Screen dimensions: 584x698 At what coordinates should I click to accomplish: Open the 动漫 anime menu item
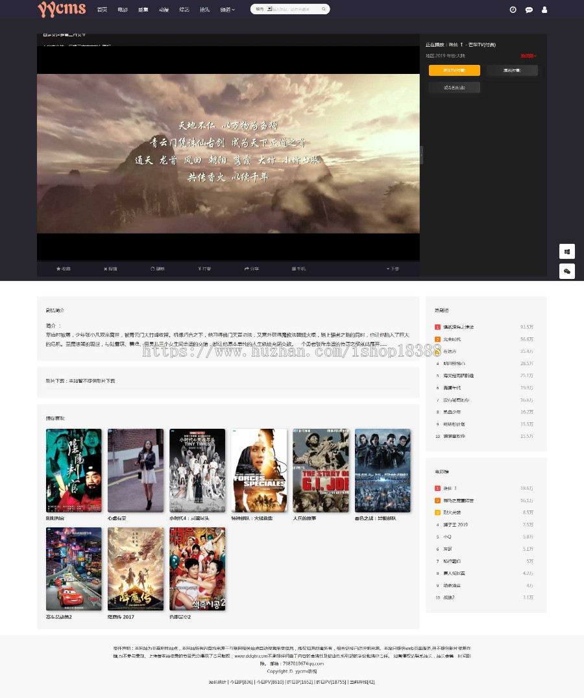[x=164, y=10]
